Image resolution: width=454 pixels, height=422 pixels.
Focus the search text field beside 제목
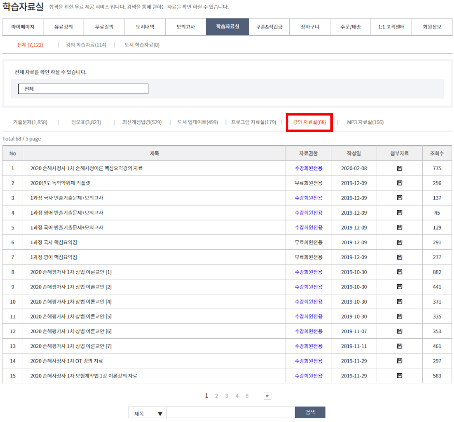tap(231, 412)
